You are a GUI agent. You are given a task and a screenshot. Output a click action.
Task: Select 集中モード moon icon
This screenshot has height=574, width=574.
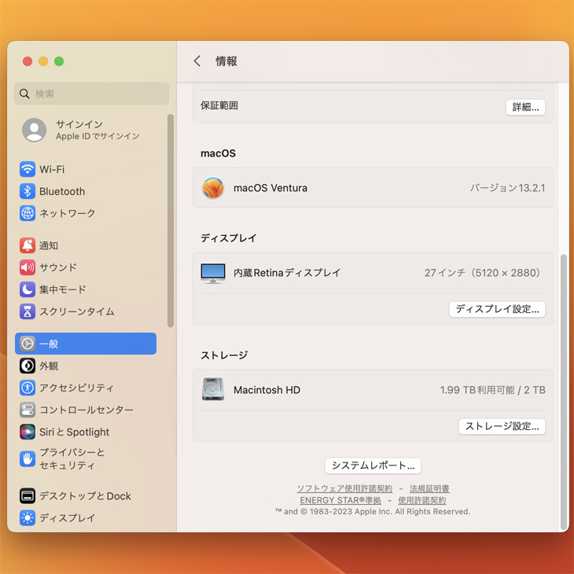(x=28, y=289)
